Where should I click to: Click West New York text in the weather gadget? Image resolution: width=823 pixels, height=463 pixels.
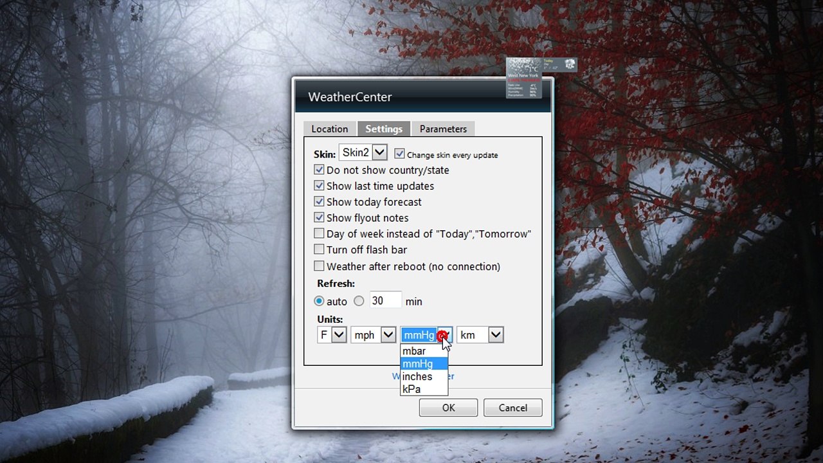pyautogui.click(x=523, y=75)
